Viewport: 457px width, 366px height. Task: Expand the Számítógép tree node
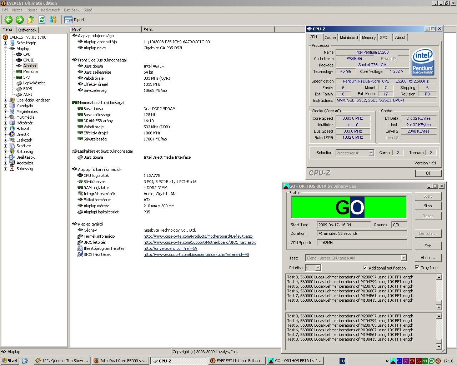point(5,43)
